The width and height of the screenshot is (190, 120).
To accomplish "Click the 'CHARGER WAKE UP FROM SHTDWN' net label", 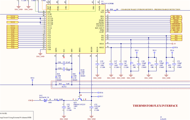I will (151, 9).
